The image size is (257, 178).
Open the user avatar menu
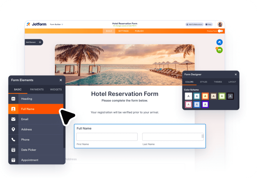[220, 24]
